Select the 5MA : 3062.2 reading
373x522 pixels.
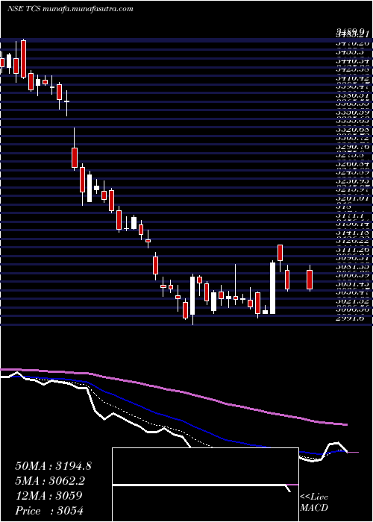[x=50, y=481]
